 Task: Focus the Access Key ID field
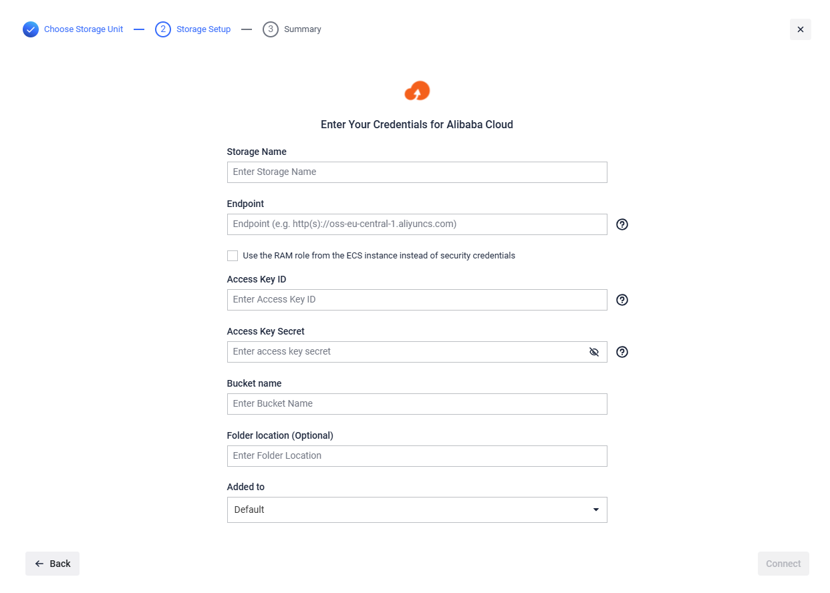coord(417,300)
